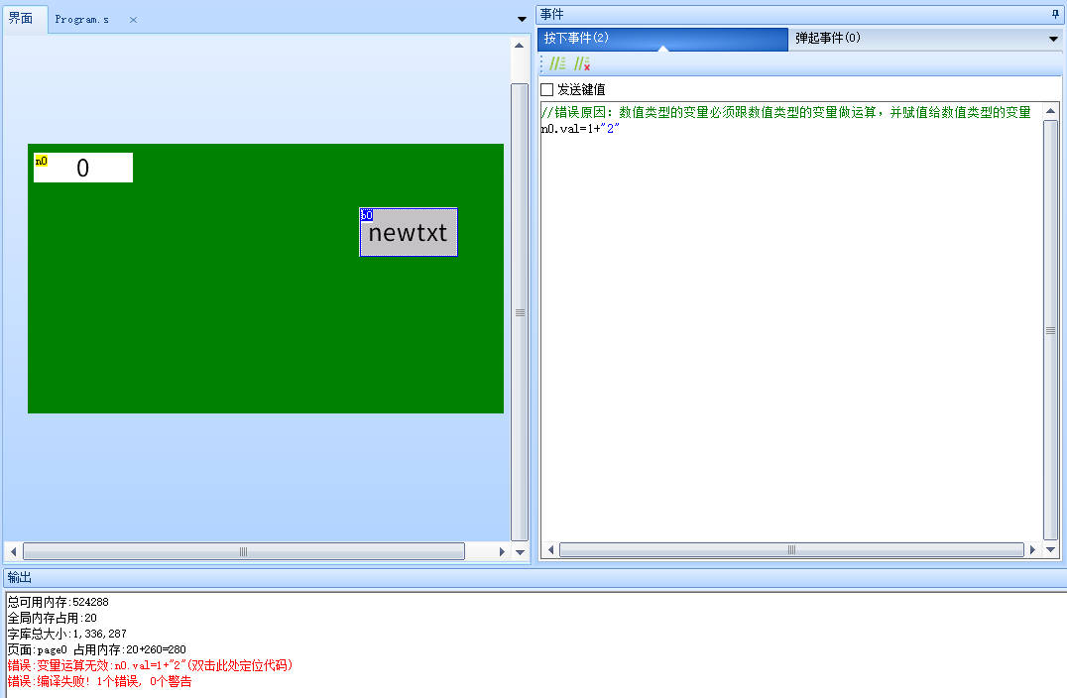Select the n0 number component on canvas
Screen dimensions: 1067x698
[82, 167]
